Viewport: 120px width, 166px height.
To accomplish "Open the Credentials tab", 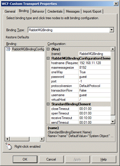I will (x=55, y=11).
